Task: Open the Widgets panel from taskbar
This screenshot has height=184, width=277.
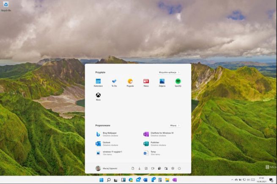Action: [123, 180]
